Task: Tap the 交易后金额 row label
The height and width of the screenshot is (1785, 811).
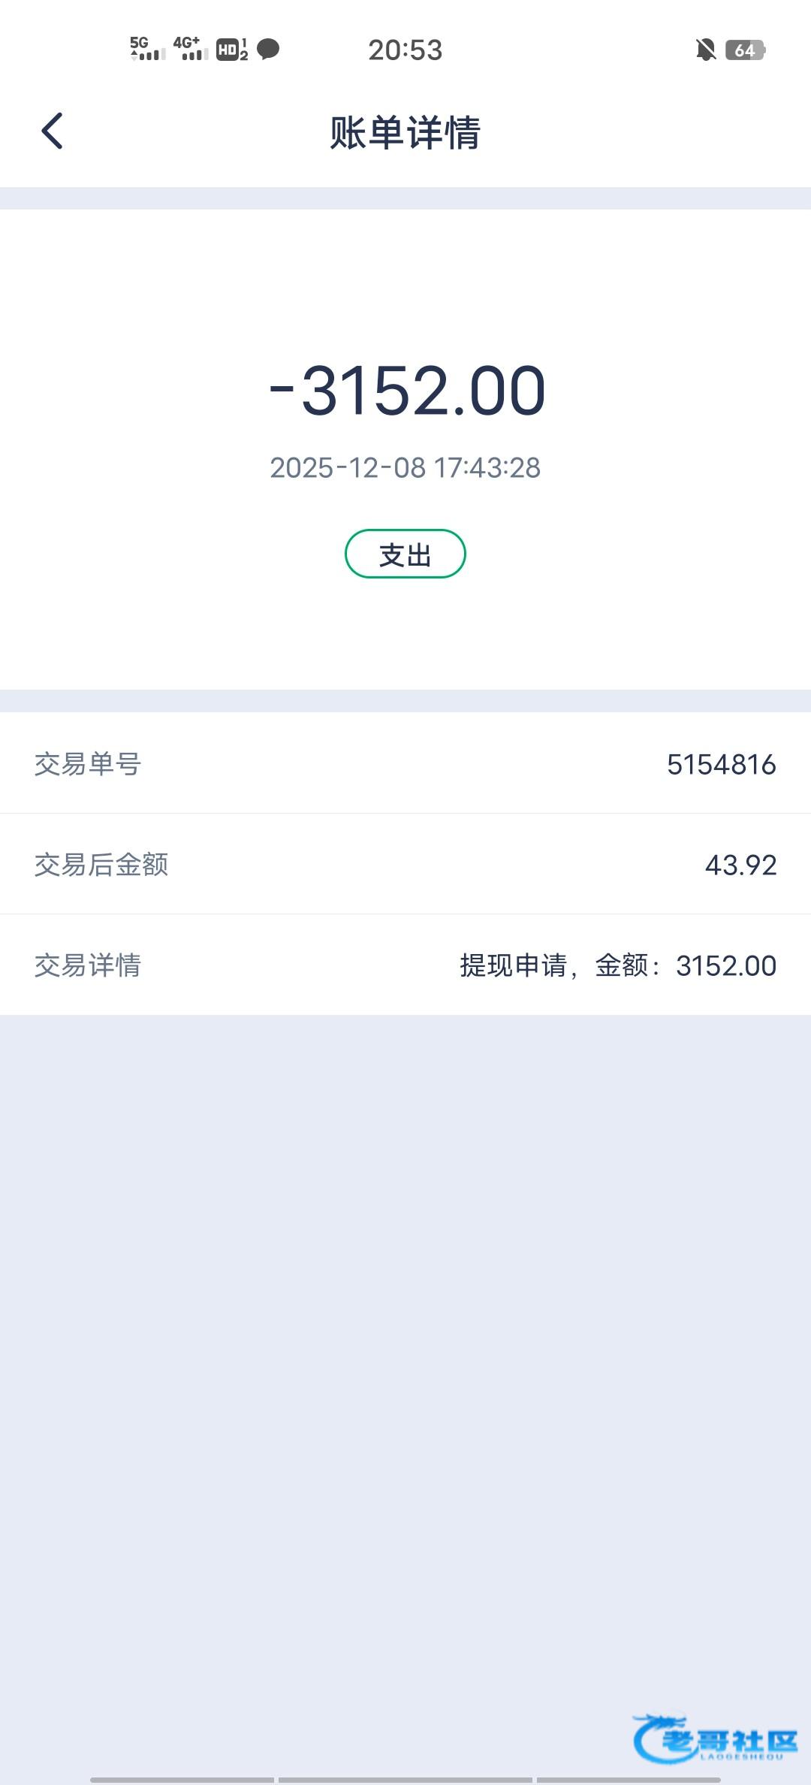Action: (x=101, y=865)
